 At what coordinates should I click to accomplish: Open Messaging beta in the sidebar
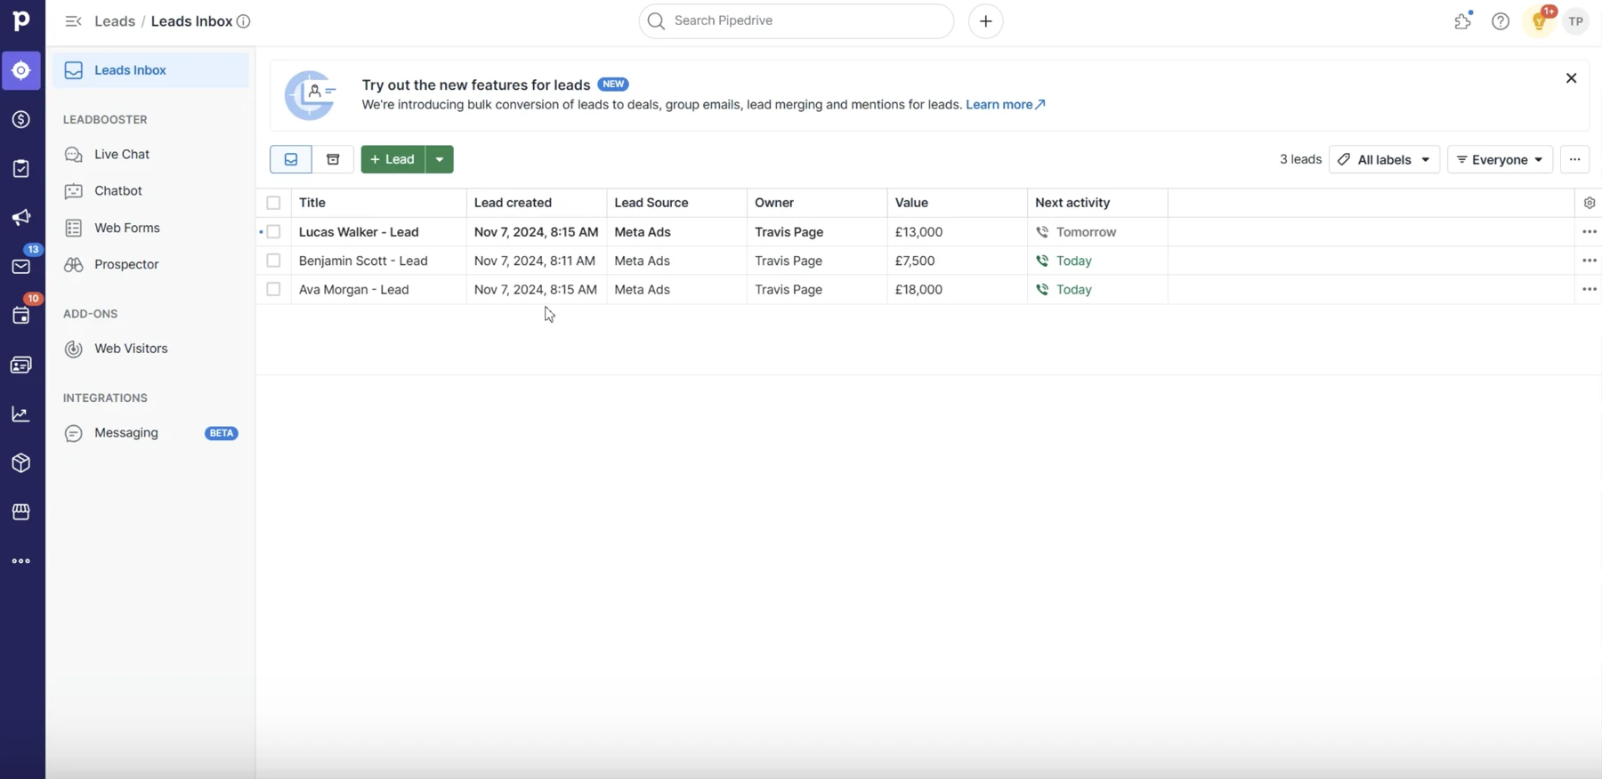point(151,433)
